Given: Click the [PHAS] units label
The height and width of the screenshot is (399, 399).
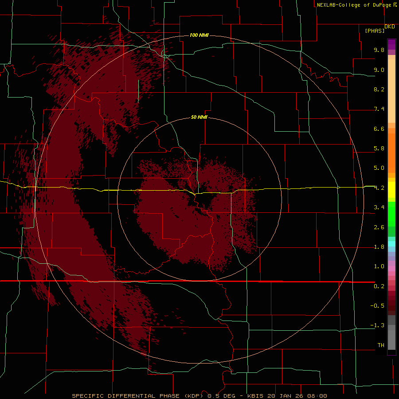Looking at the screenshot, I should point(375,31).
